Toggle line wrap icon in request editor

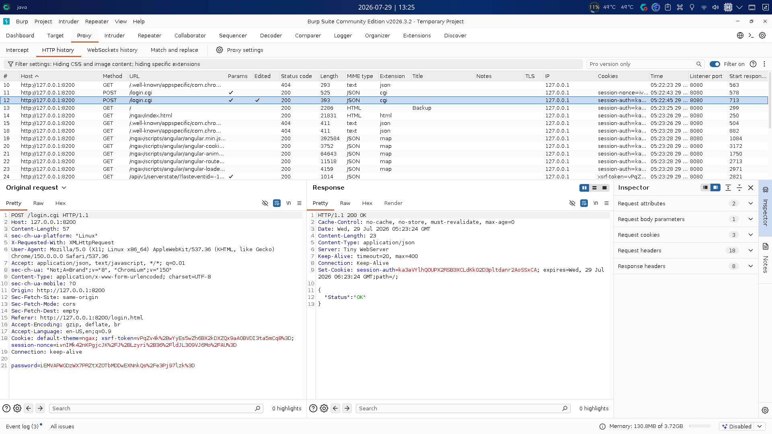point(277,203)
